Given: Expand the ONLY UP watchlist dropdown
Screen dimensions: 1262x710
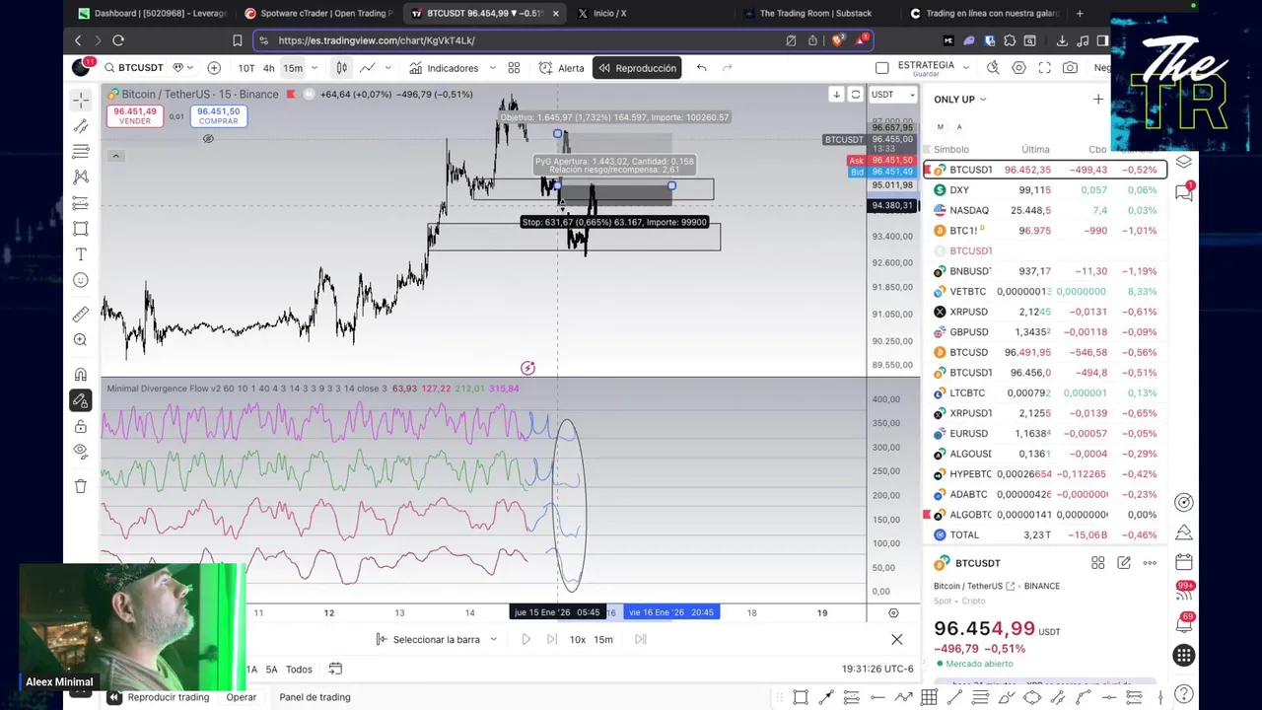Looking at the screenshot, I should tap(960, 100).
